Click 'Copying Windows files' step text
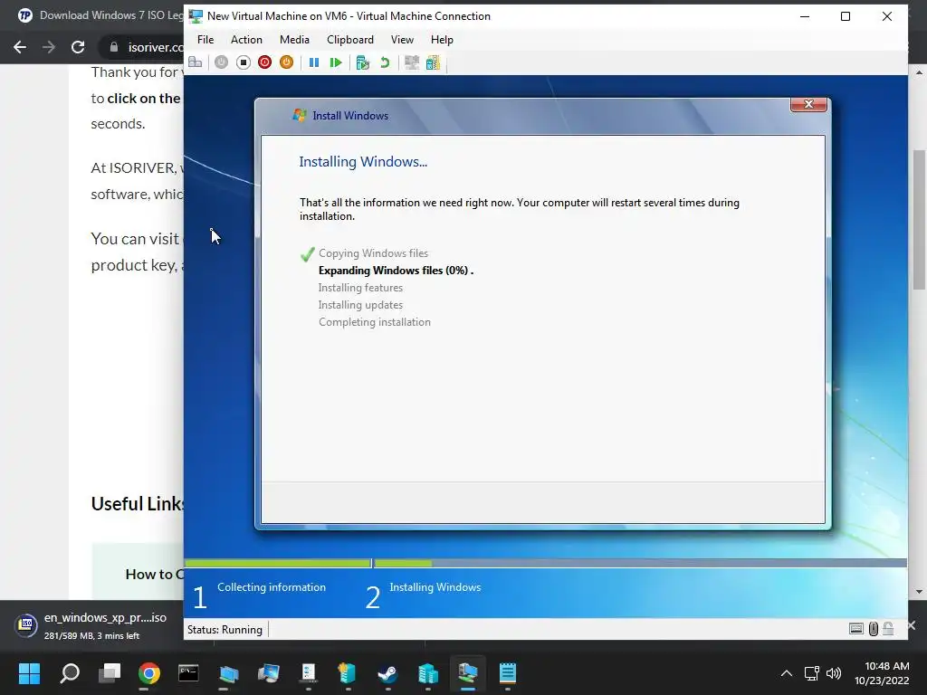The width and height of the screenshot is (927, 695). pyautogui.click(x=373, y=253)
